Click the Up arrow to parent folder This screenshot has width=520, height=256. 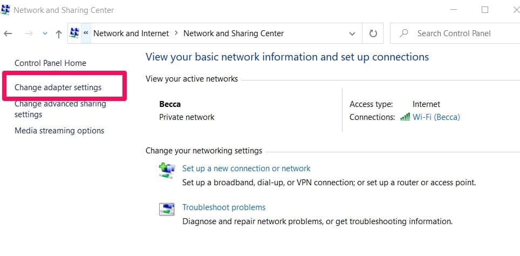tap(59, 33)
